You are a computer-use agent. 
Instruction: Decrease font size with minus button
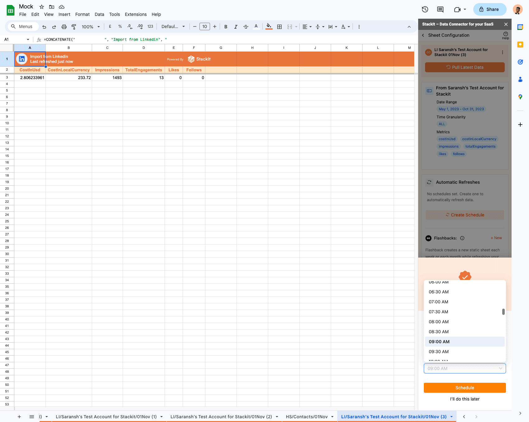tap(195, 27)
